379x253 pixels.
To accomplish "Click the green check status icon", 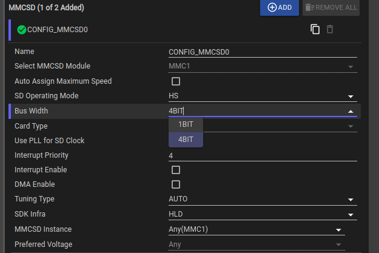I will (22, 29).
